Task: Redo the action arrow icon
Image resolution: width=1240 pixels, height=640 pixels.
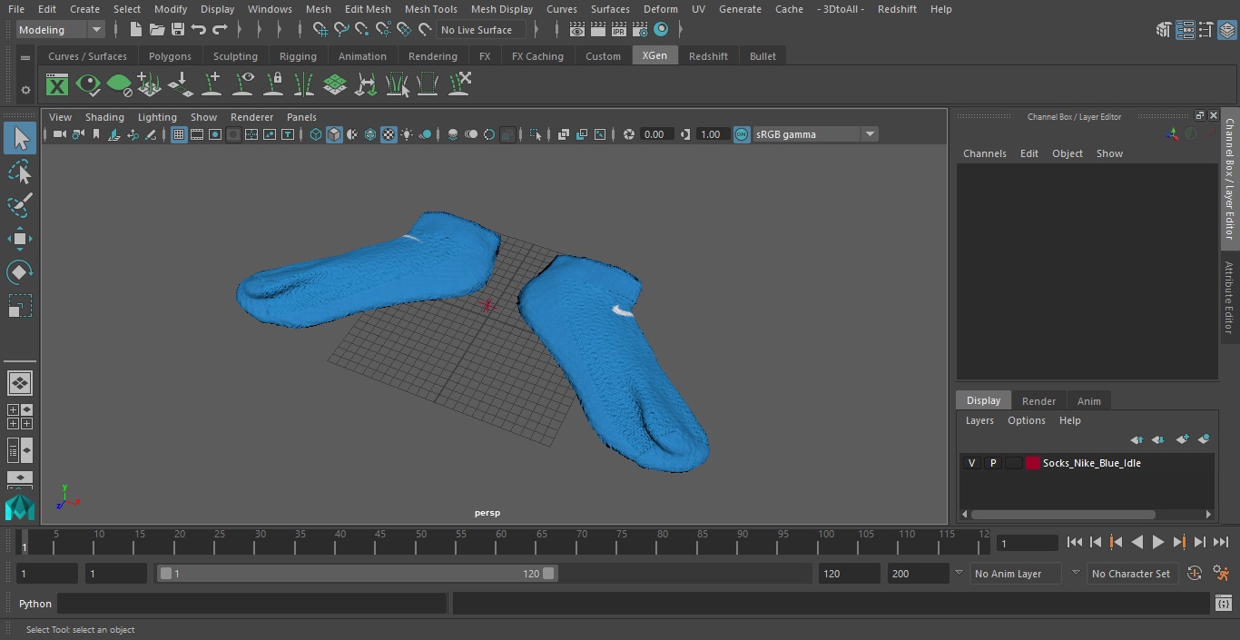Action: tap(220, 30)
